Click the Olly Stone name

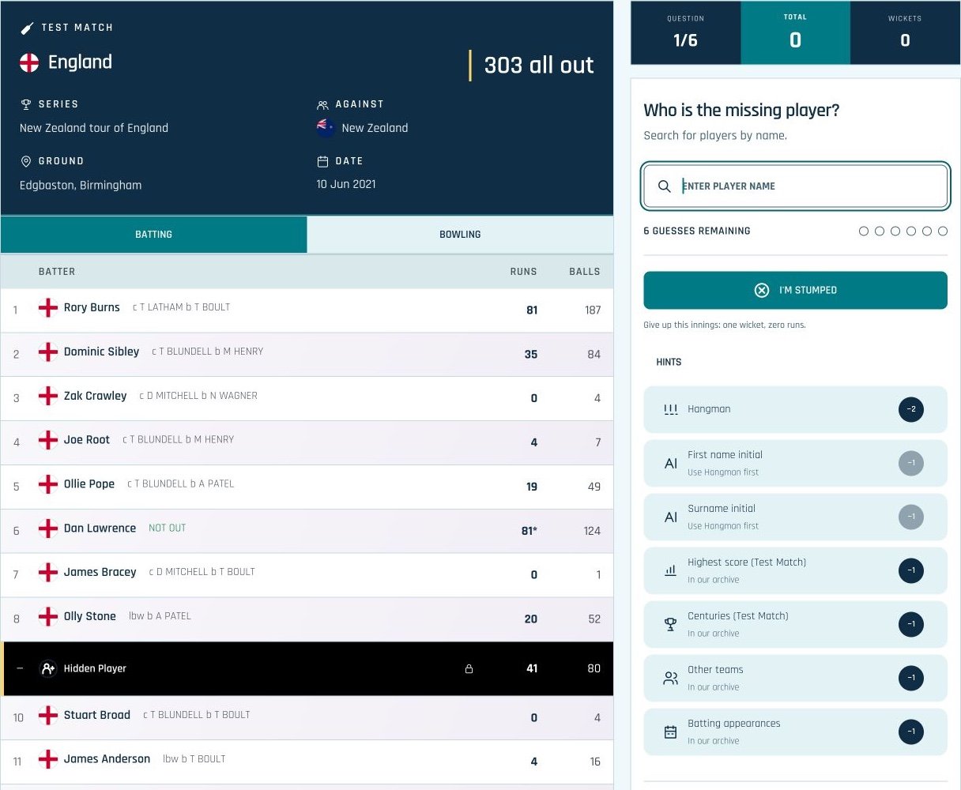coord(90,616)
